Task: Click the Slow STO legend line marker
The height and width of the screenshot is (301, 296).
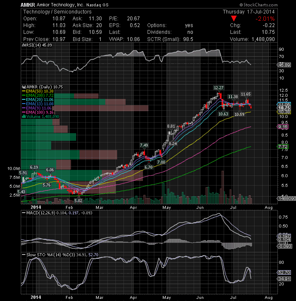Action: (x=24, y=255)
